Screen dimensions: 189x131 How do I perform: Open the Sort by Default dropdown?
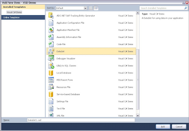[85, 8]
